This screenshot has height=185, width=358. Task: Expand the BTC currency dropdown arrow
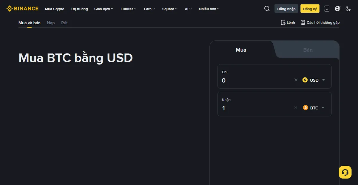323,107
